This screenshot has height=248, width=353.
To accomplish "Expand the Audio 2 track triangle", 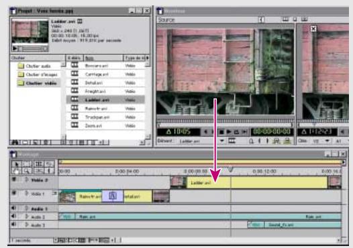I will (x=27, y=216).
